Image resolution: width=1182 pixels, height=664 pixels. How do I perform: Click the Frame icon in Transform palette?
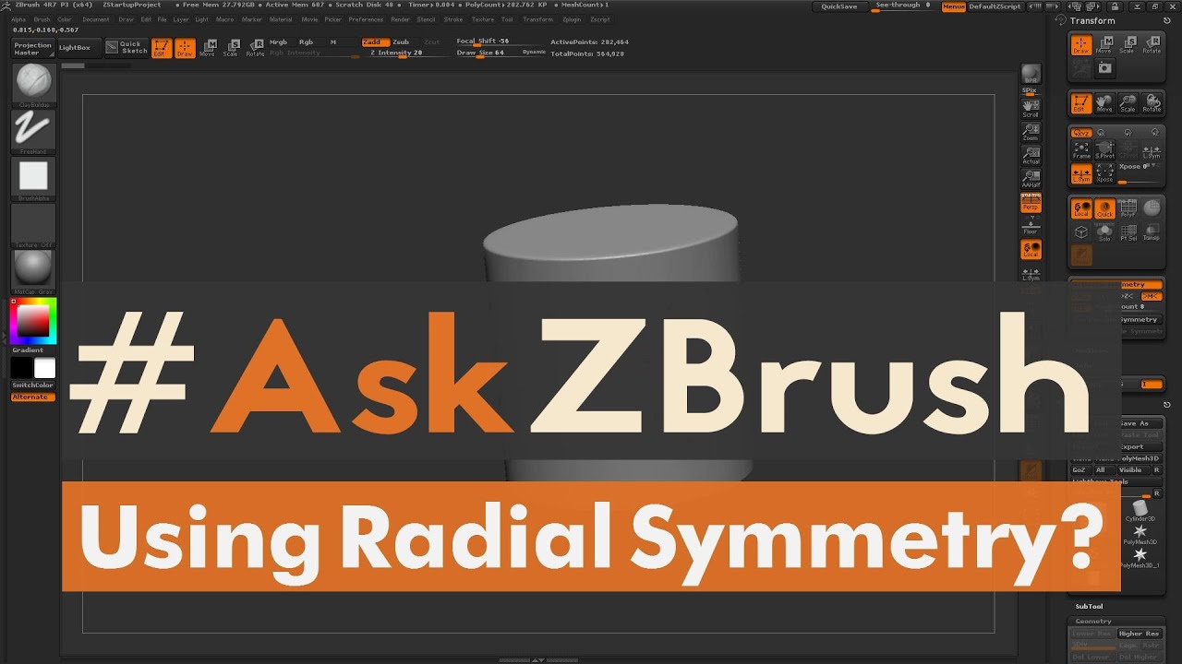(1081, 151)
